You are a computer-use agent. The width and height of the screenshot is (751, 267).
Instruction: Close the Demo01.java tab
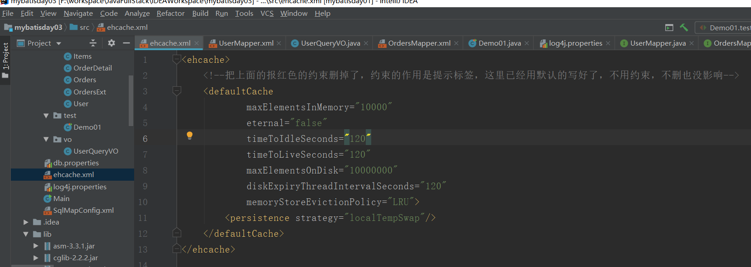(x=527, y=43)
